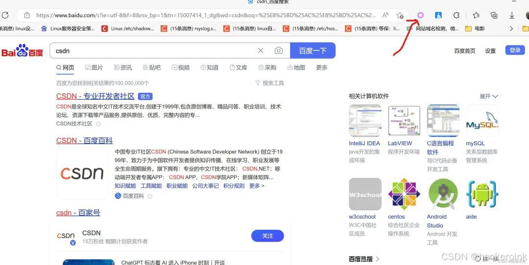This screenshot has height=265, width=529.
Task: Switch to 资讯 tab
Action: coord(123,67)
